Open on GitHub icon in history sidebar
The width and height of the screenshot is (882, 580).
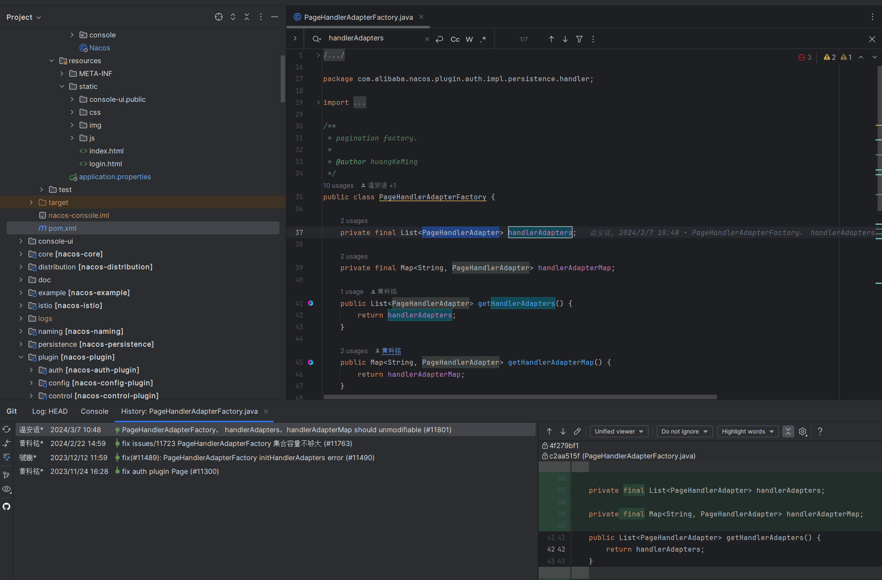pos(6,507)
